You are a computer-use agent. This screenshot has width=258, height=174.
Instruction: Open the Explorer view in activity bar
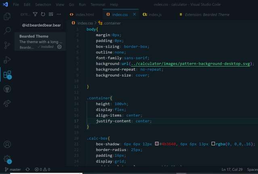pos(7,16)
